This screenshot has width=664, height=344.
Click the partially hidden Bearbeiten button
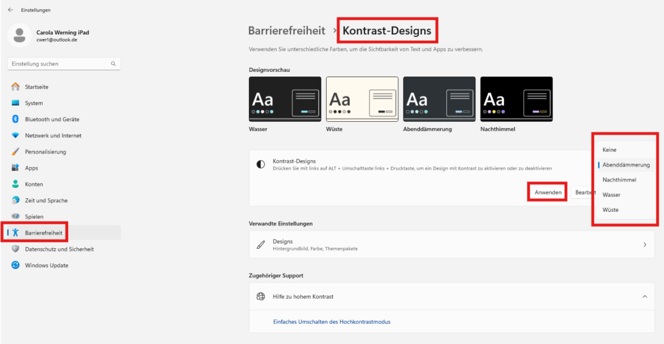[x=584, y=192]
